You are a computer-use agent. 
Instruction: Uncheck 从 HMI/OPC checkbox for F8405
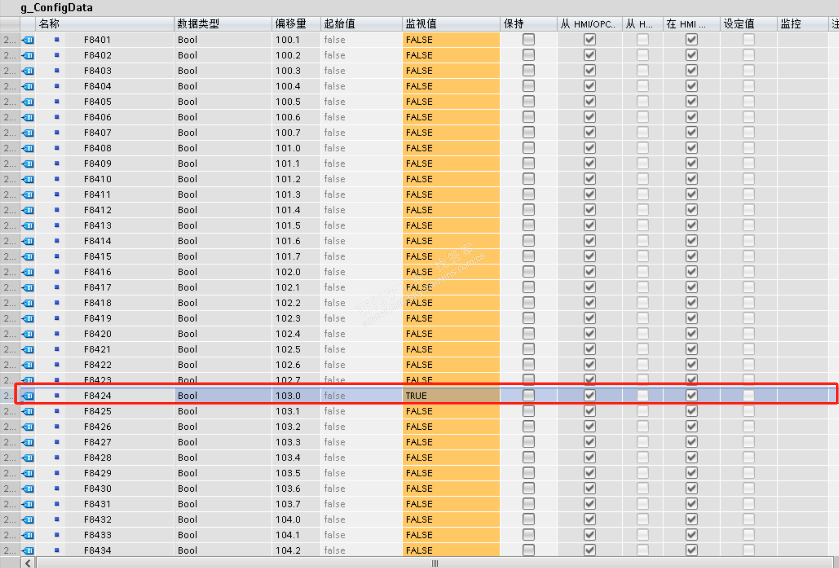click(589, 101)
